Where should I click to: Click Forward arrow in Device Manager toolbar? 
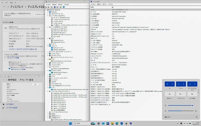click(48, 7)
